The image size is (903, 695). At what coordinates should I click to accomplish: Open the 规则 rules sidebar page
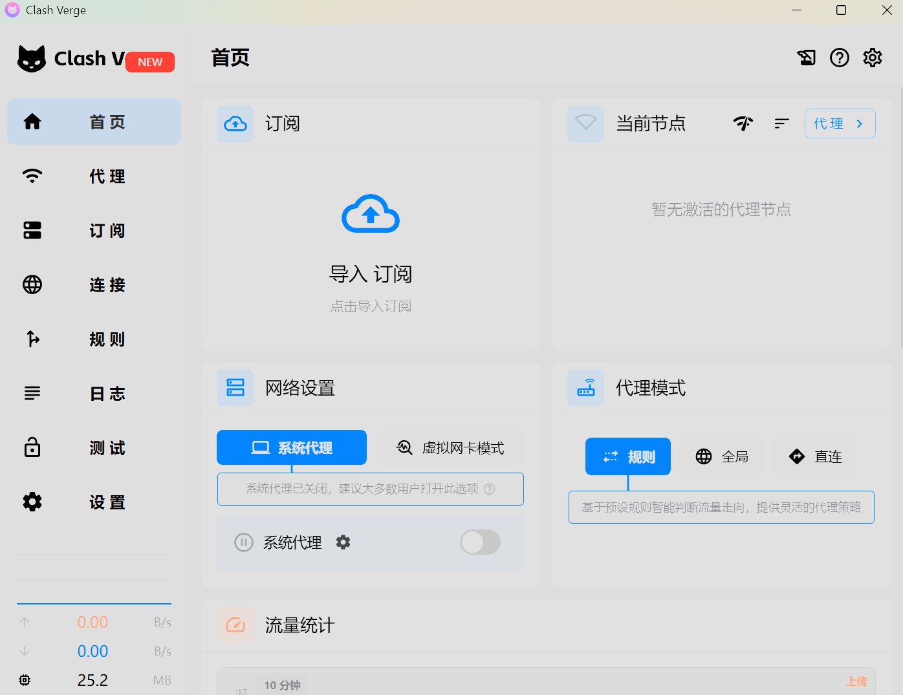(94, 339)
